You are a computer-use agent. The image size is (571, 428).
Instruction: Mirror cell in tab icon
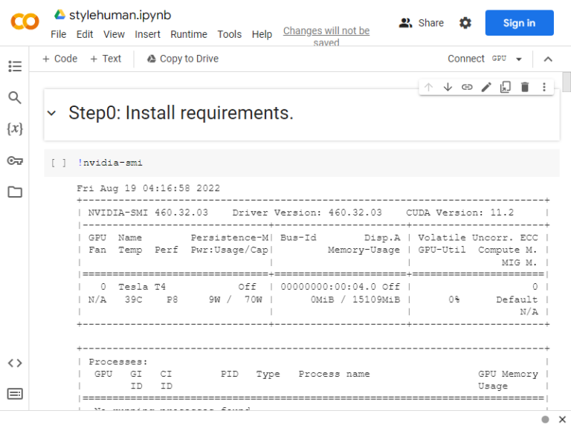506,87
